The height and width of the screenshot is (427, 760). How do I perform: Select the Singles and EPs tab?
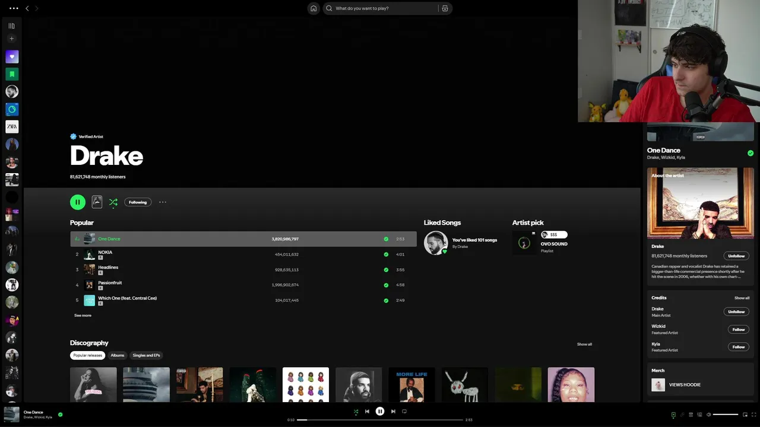(x=146, y=355)
